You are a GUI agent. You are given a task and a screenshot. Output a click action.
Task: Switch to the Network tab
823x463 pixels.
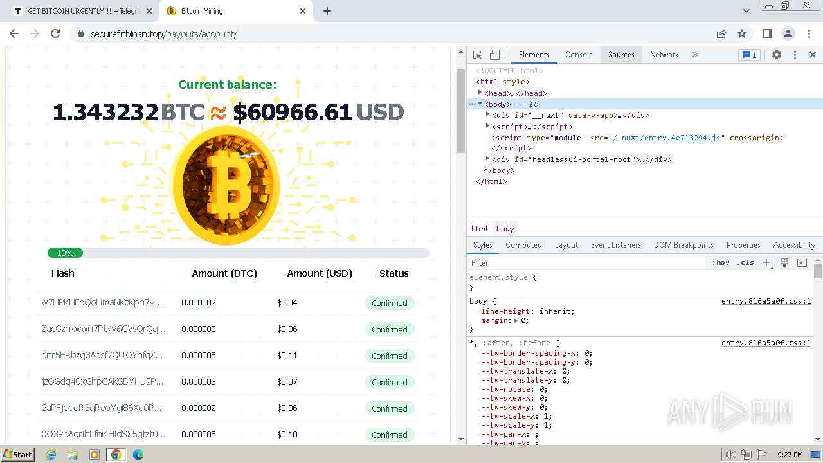664,55
